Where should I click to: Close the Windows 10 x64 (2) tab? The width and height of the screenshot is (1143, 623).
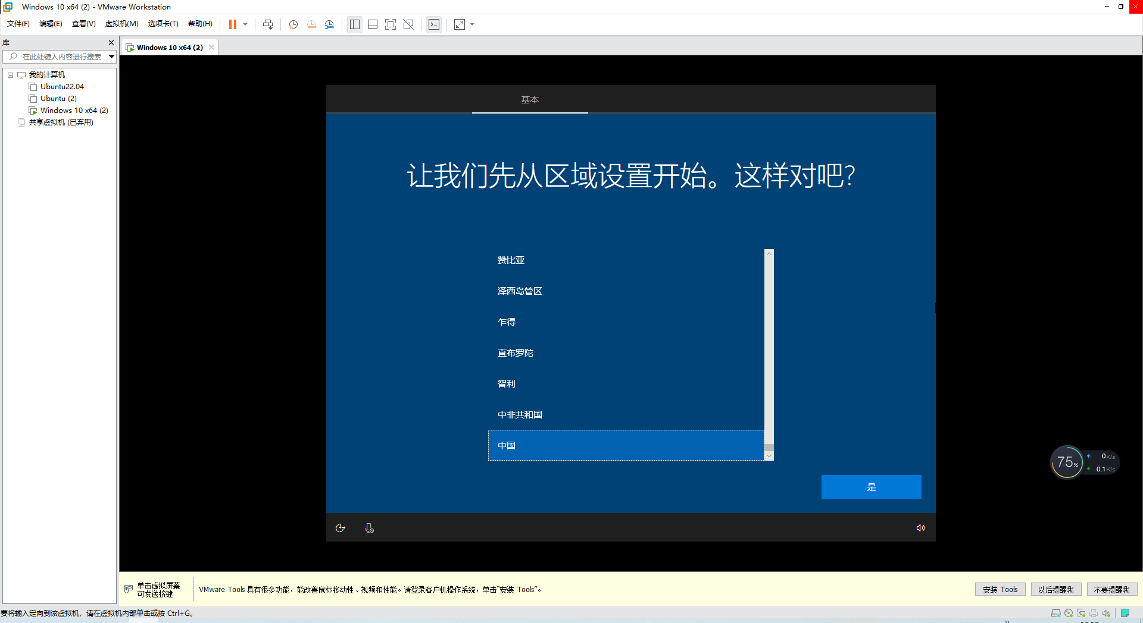pyautogui.click(x=211, y=48)
